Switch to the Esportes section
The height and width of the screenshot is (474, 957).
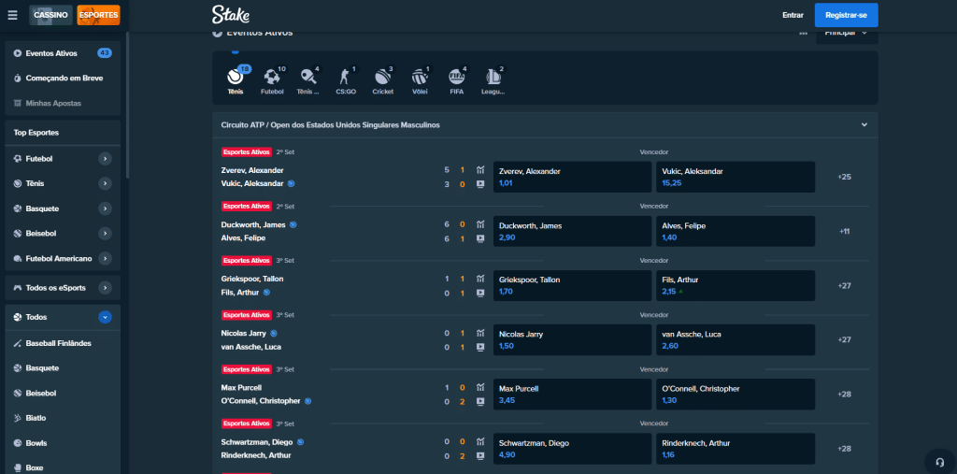98,16
